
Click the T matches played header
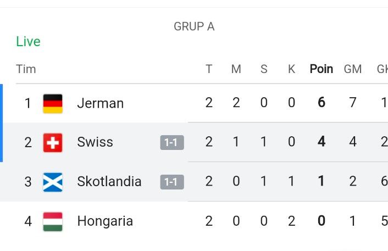click(209, 69)
